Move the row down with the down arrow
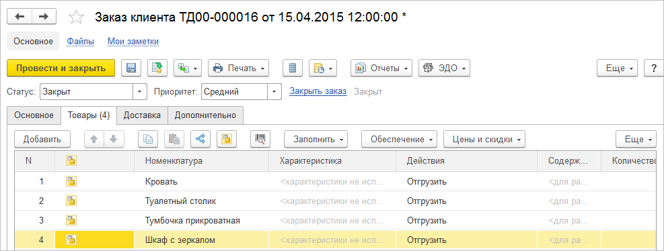The height and width of the screenshot is (251, 664). coord(114,139)
